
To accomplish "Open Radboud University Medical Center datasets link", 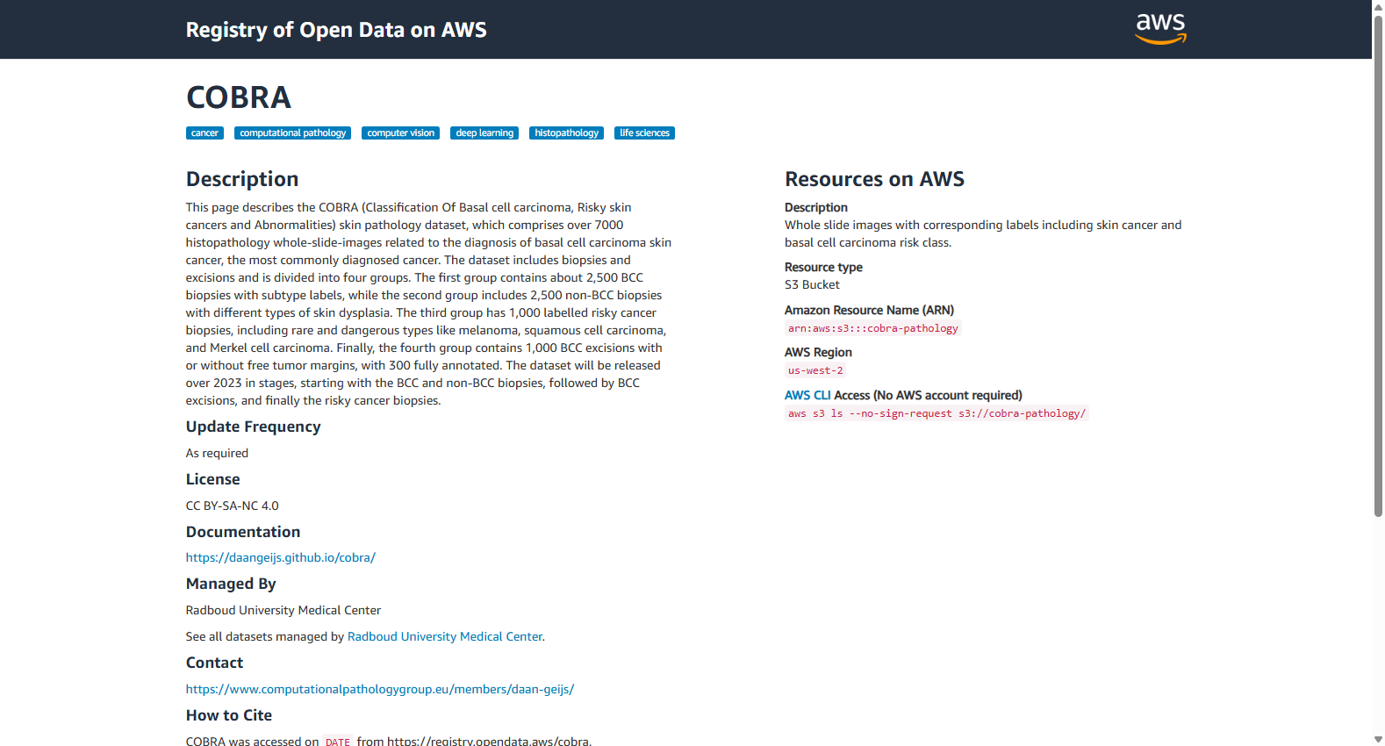I will 445,636.
